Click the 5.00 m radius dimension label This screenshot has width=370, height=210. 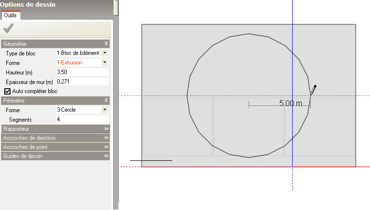[x=290, y=103]
